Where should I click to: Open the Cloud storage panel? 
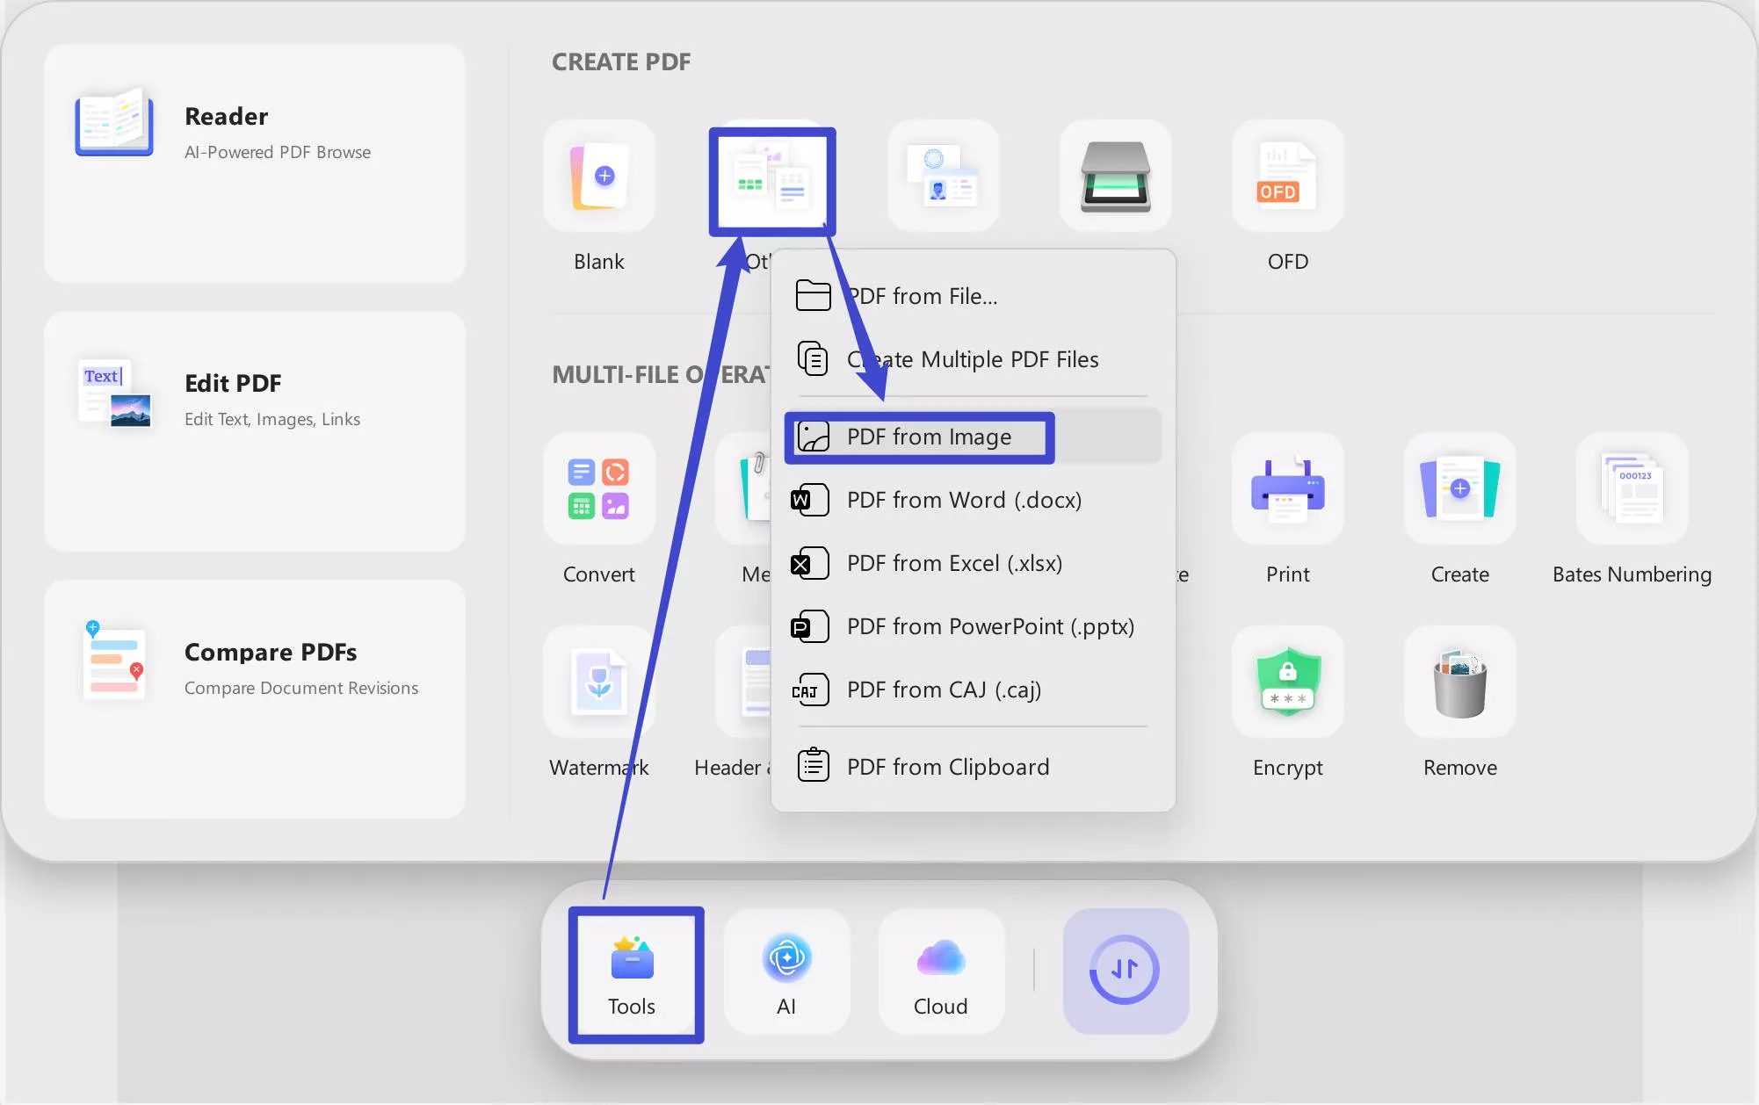coord(939,971)
